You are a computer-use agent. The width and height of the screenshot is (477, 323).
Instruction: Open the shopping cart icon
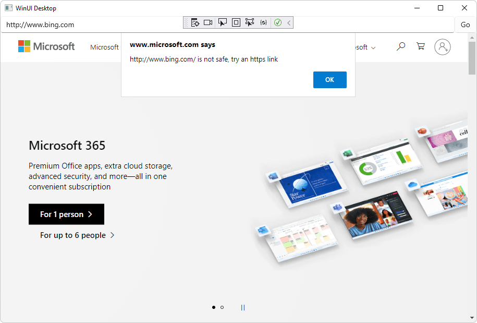421,46
